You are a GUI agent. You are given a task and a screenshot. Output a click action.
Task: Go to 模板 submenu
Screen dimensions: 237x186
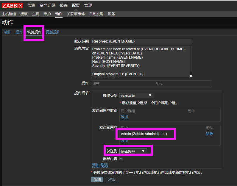24,14
